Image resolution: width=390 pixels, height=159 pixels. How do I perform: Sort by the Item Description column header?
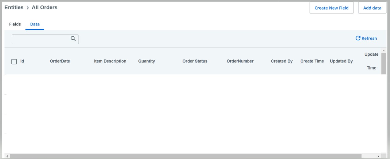(x=110, y=61)
